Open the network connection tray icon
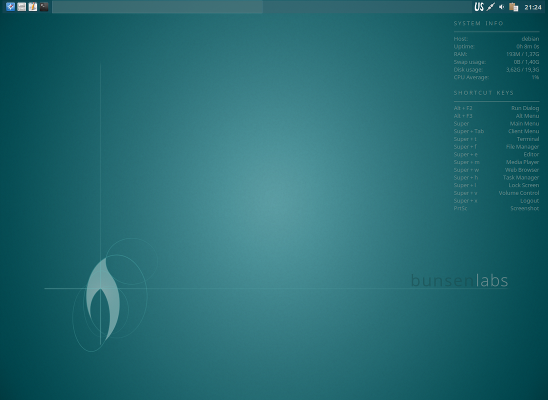This screenshot has height=400, width=548. click(x=490, y=6)
